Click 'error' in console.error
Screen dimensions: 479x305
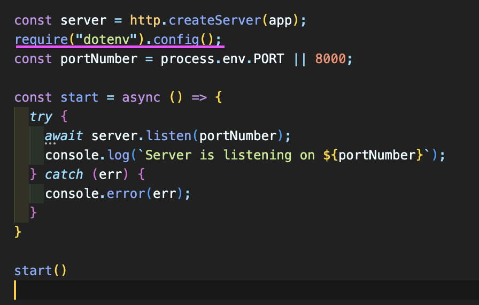click(126, 194)
